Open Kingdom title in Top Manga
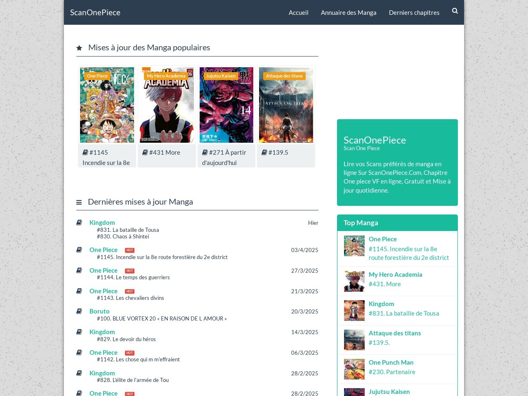This screenshot has height=396, width=528. 382,304
